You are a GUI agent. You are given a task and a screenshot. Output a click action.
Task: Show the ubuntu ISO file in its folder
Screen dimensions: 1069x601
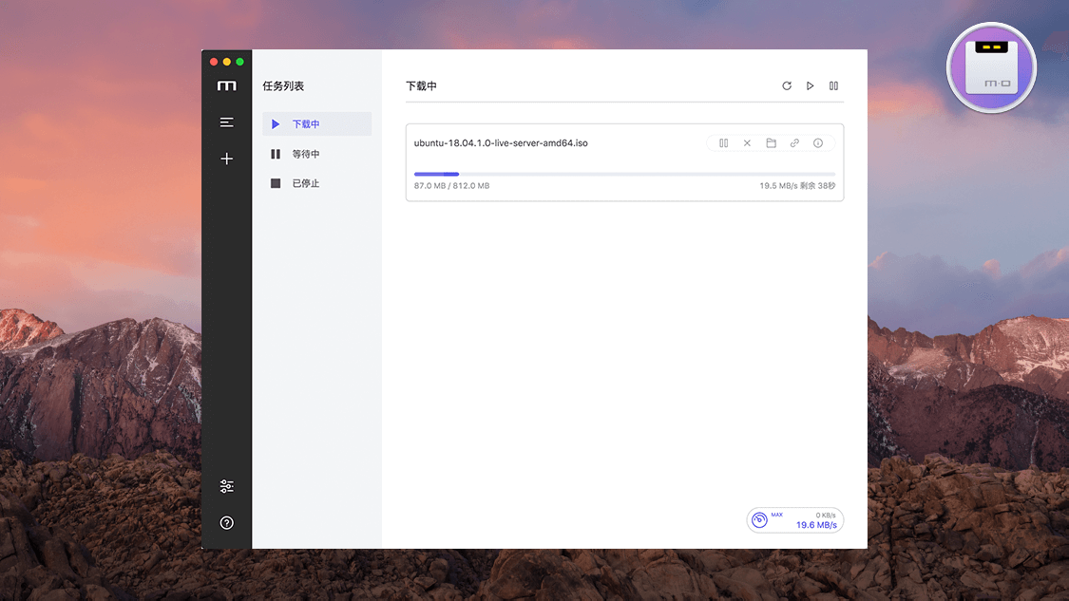point(771,143)
